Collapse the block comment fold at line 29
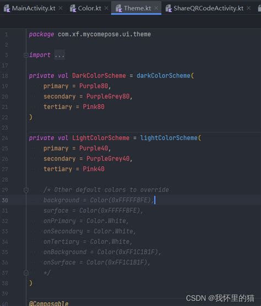Screen dimensions: 261x306 click(26, 190)
